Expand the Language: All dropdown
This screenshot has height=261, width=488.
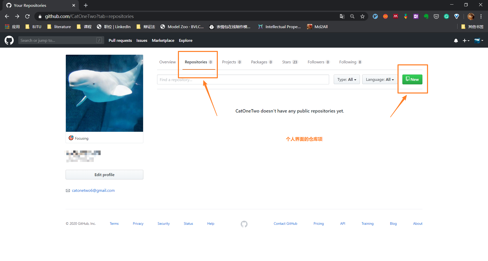point(380,80)
